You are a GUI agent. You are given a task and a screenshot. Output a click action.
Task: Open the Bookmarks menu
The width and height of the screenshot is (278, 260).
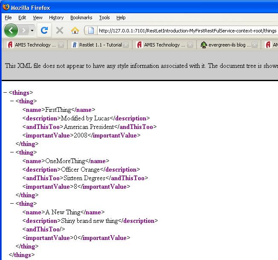(81, 18)
